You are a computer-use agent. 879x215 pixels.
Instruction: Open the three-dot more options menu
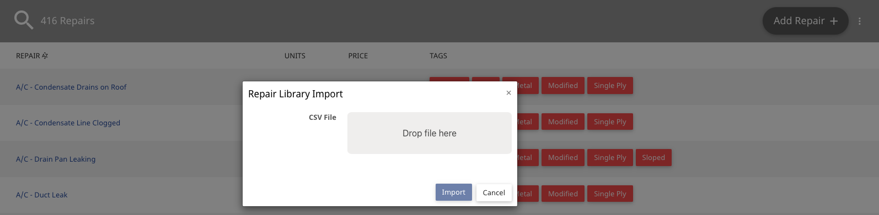pos(859,21)
